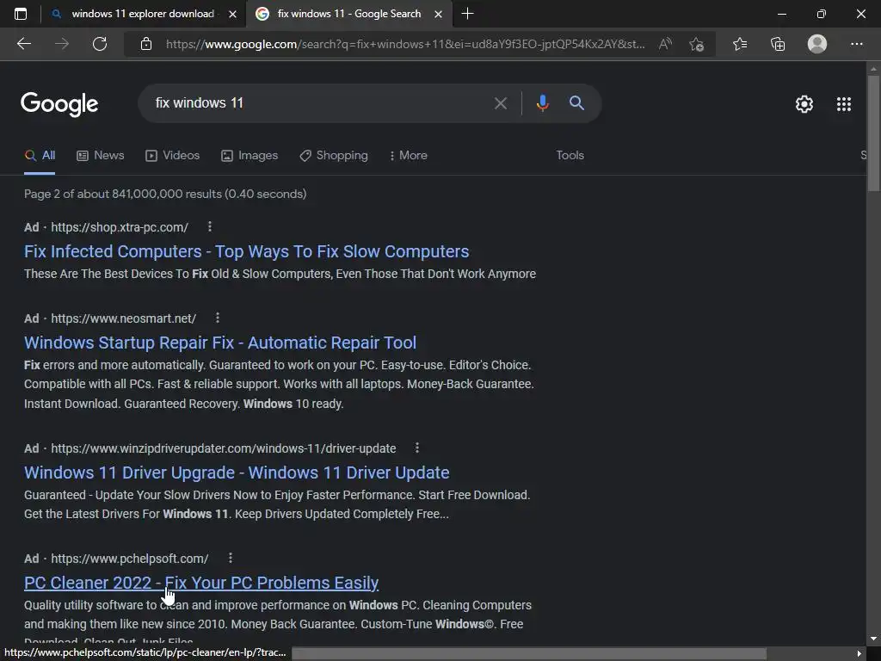Close the fix windows 11 tab
881x661 pixels.
439,14
